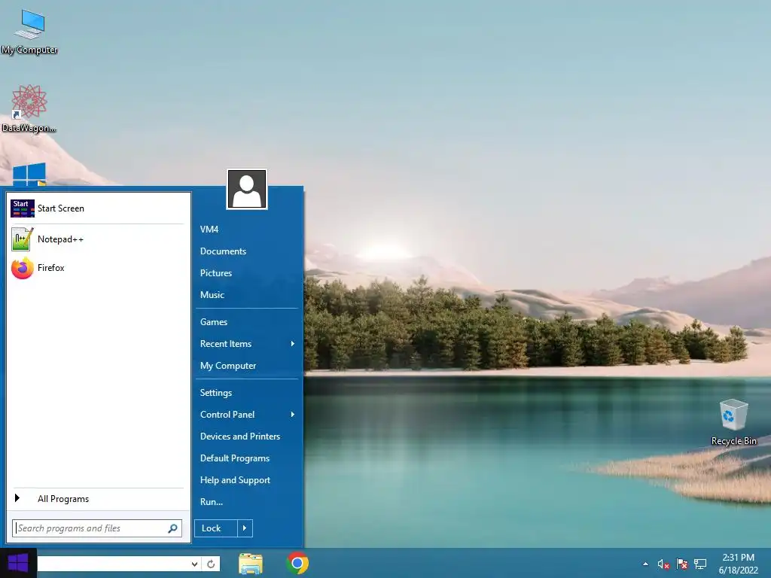Launch Firefox from its start menu icon
The image size is (771, 578).
click(23, 268)
